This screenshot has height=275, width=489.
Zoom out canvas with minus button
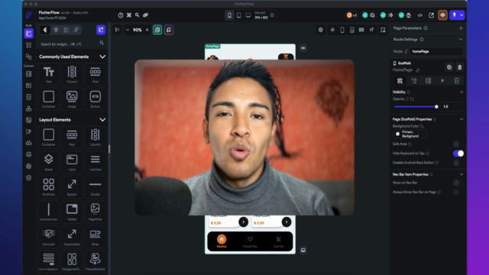point(128,30)
